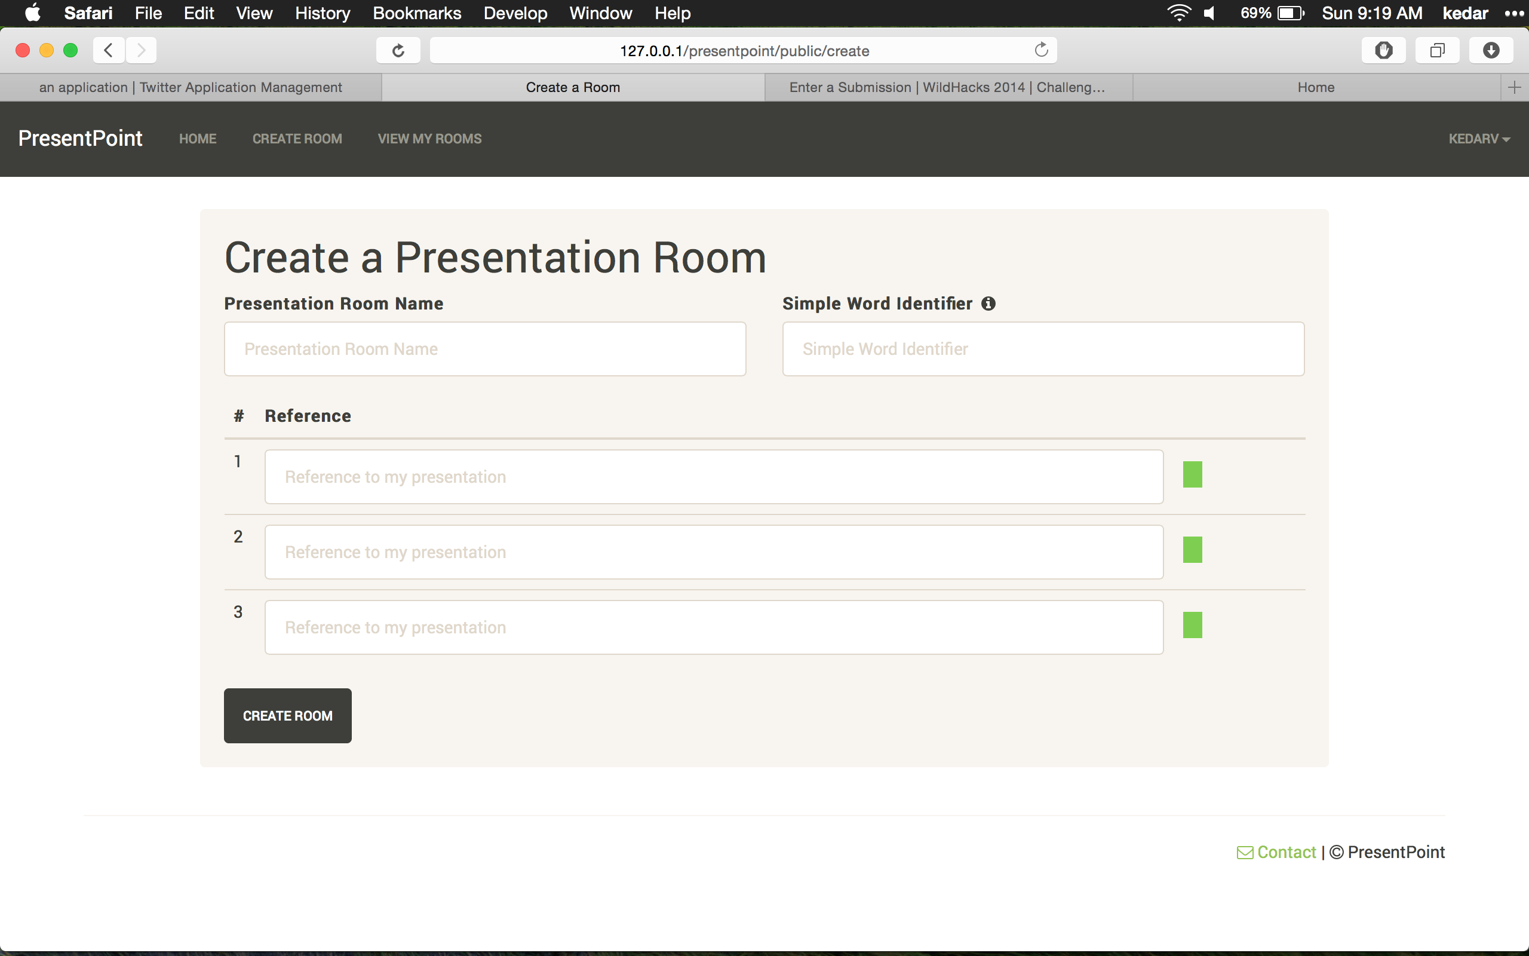Click the show all tabs icon

click(x=1437, y=50)
